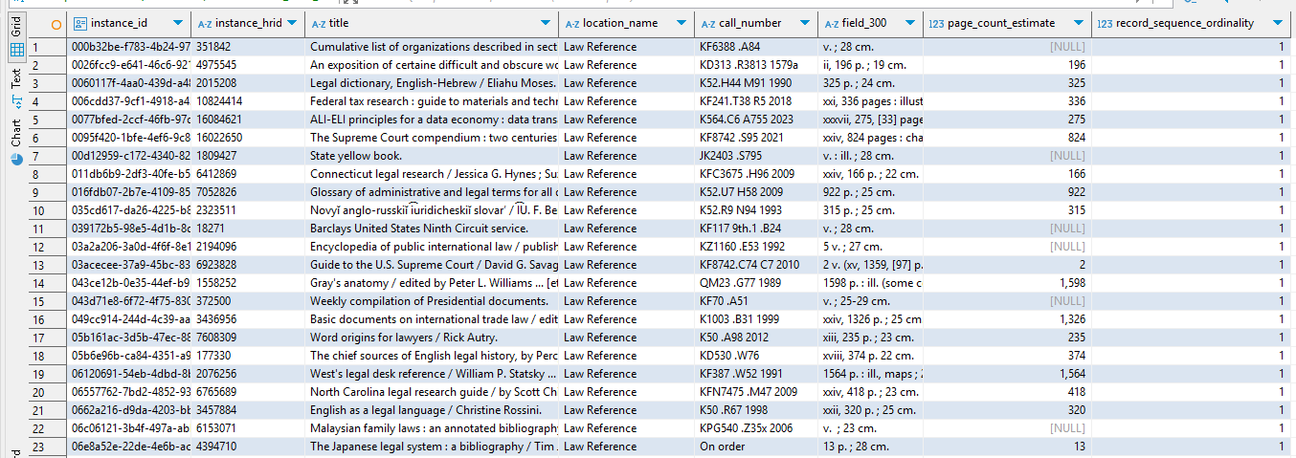Screen dimensions: 1296x458
Task: Click instance_hrid cell '4975545'
Action: tap(248, 65)
